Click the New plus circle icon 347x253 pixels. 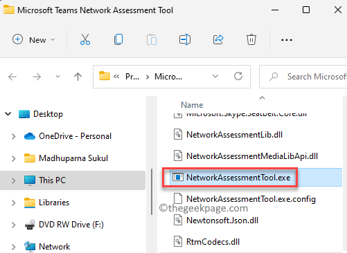17,39
